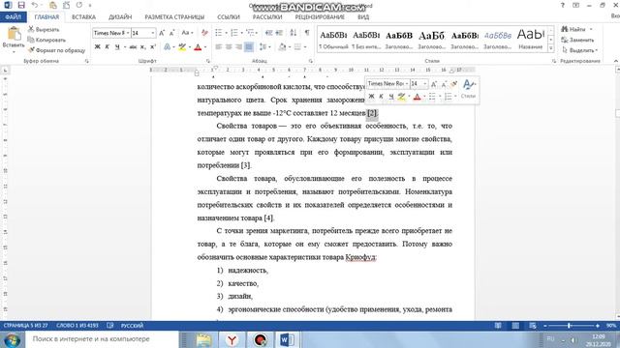Switch to РАЗМЕТКА СТРАНИЦЫ tab

coord(174,17)
